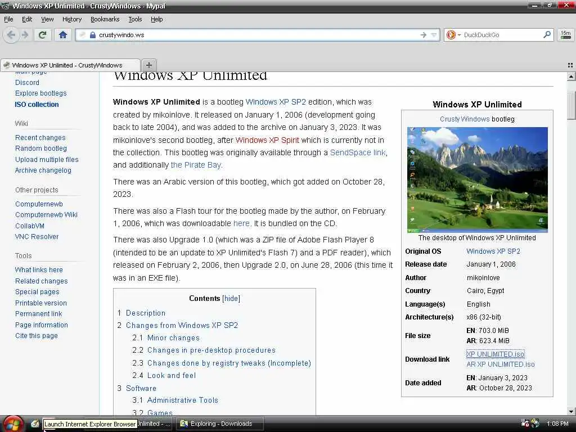The width and height of the screenshot is (576, 432).
Task: Open the View menu
Action: 47,19
